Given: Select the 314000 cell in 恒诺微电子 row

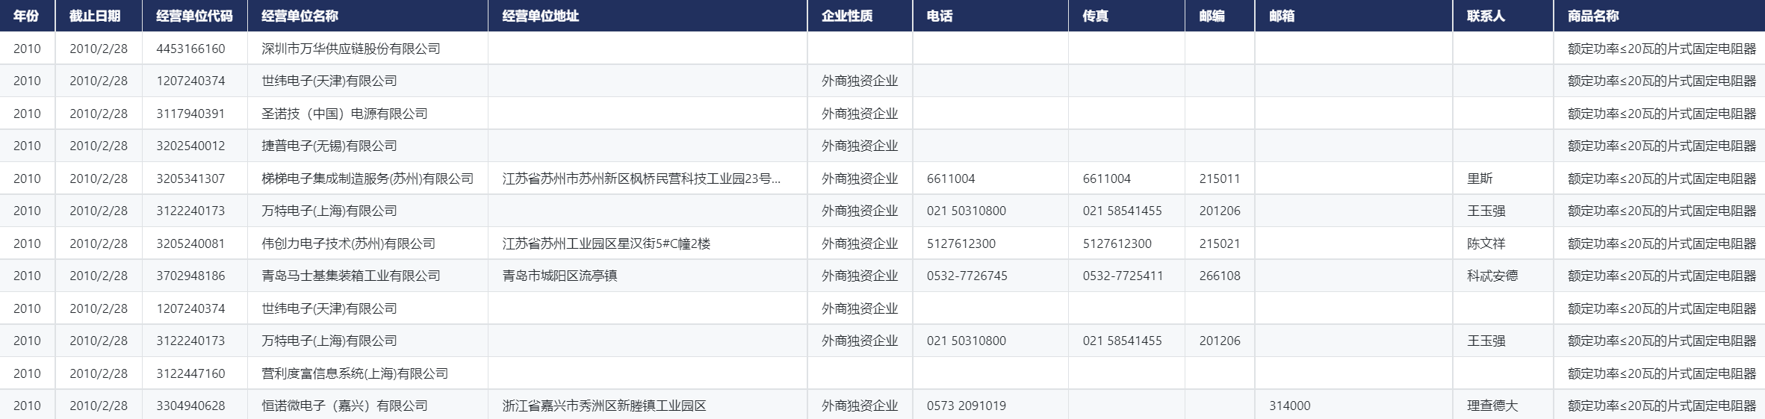Looking at the screenshot, I should tap(1289, 406).
